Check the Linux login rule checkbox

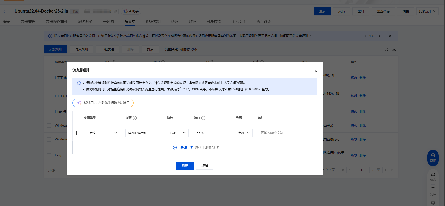[x=49, y=112]
